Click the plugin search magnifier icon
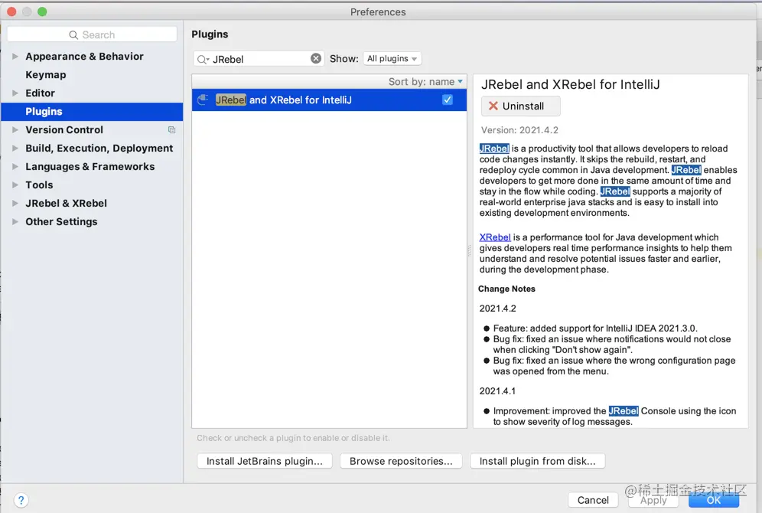Image resolution: width=762 pixels, height=513 pixels. coord(202,59)
